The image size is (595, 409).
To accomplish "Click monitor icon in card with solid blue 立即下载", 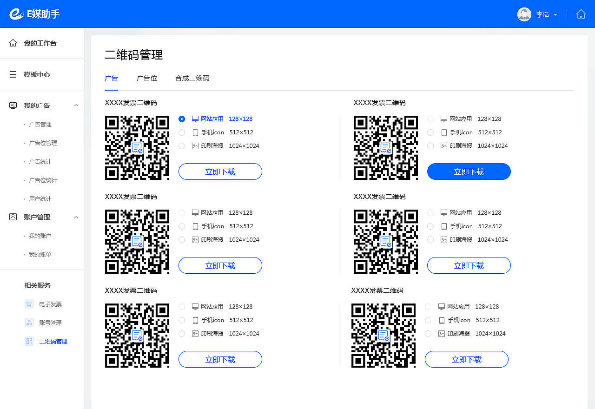I will point(444,119).
